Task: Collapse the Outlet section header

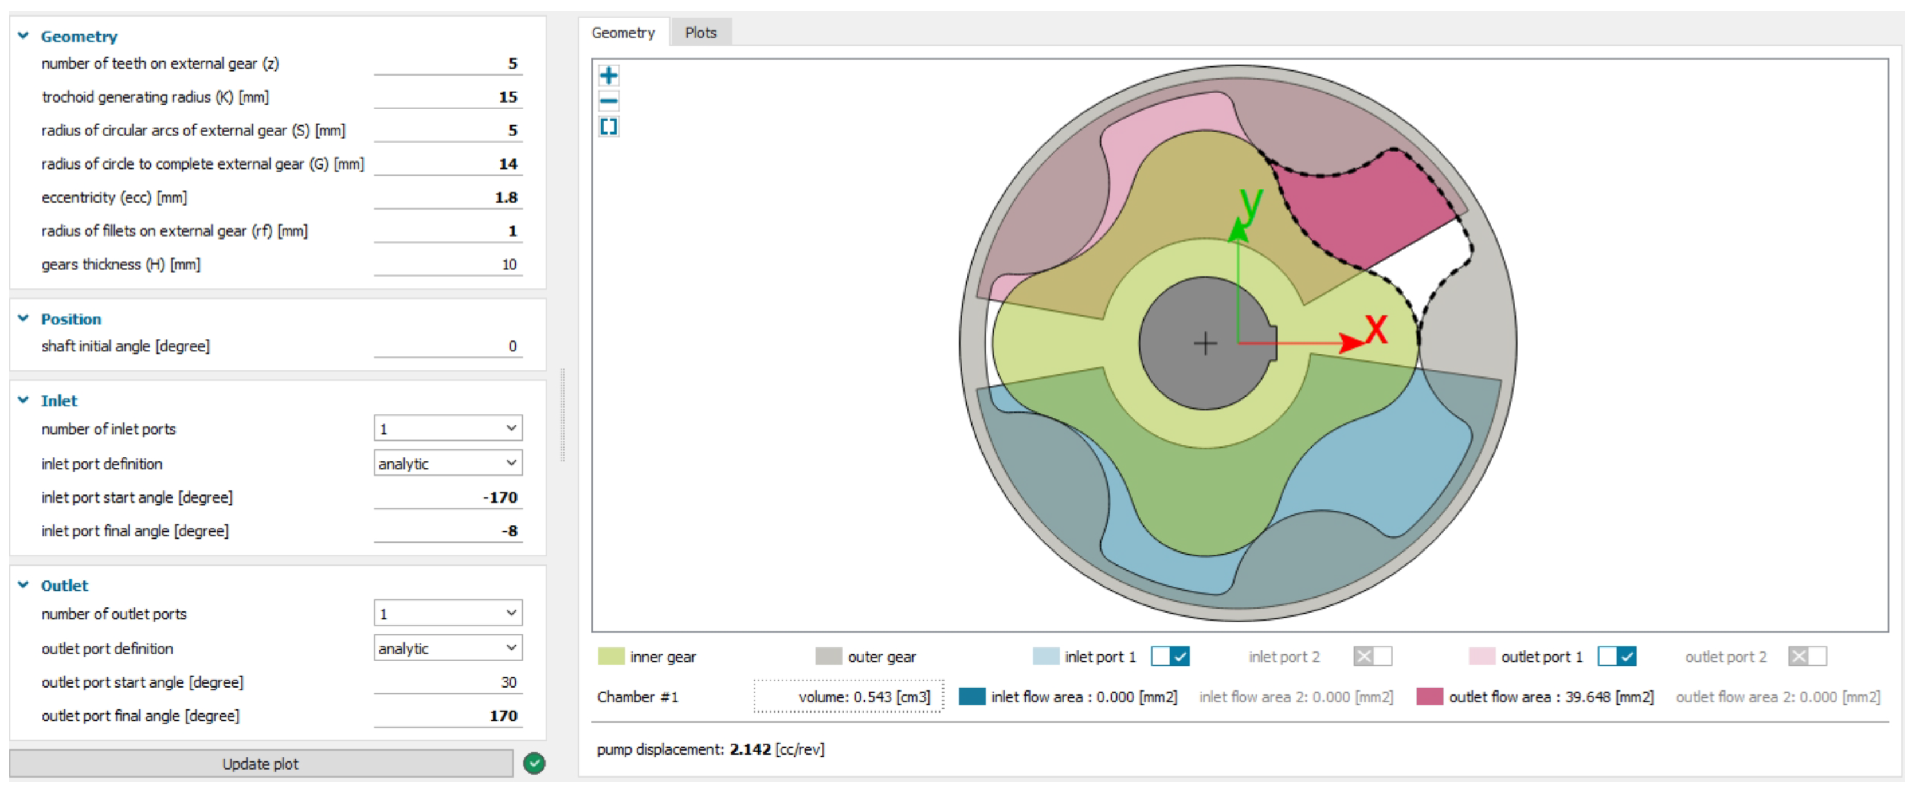Action: coord(23,585)
